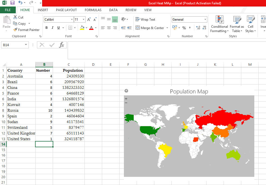Open the Merge & Center dropdown arrow
This screenshot has width=266, height=185.
pos(167,28)
